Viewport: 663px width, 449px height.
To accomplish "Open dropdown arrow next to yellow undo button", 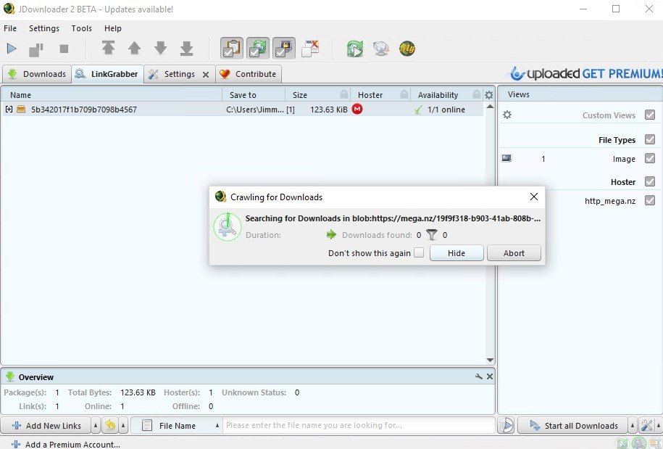I will tap(123, 425).
